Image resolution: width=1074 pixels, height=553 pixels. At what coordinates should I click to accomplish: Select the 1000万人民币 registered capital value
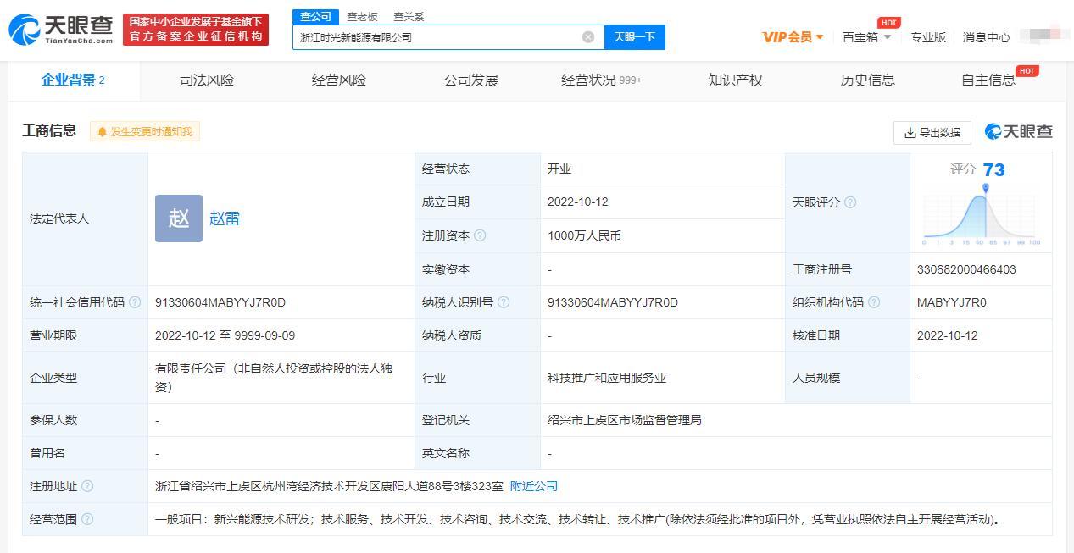click(585, 235)
